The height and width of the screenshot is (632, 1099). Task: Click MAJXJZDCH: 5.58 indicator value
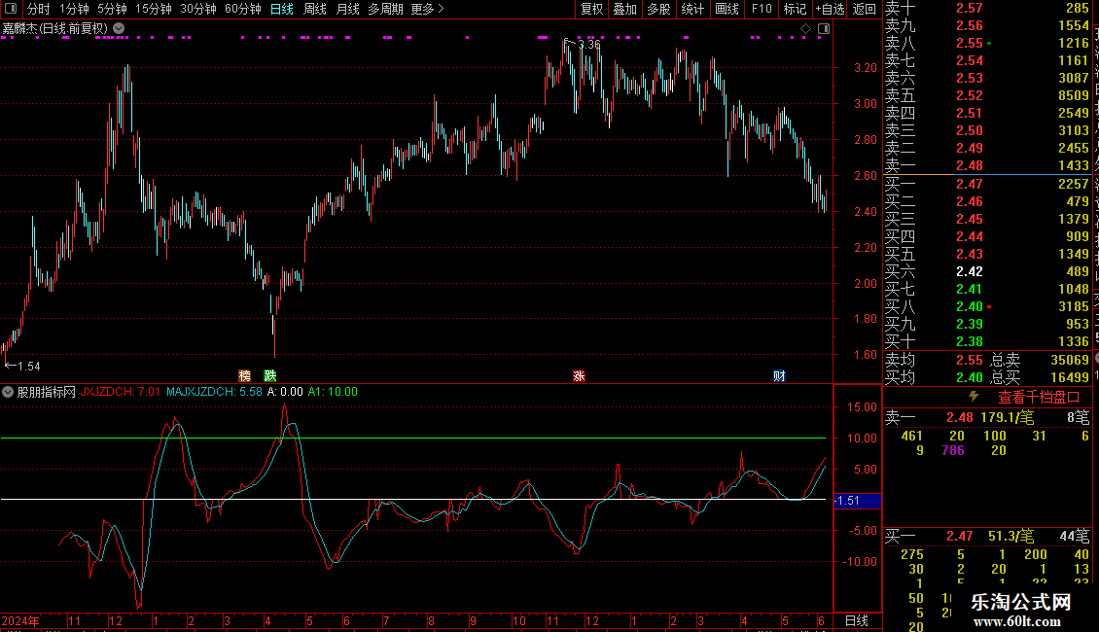tap(214, 393)
